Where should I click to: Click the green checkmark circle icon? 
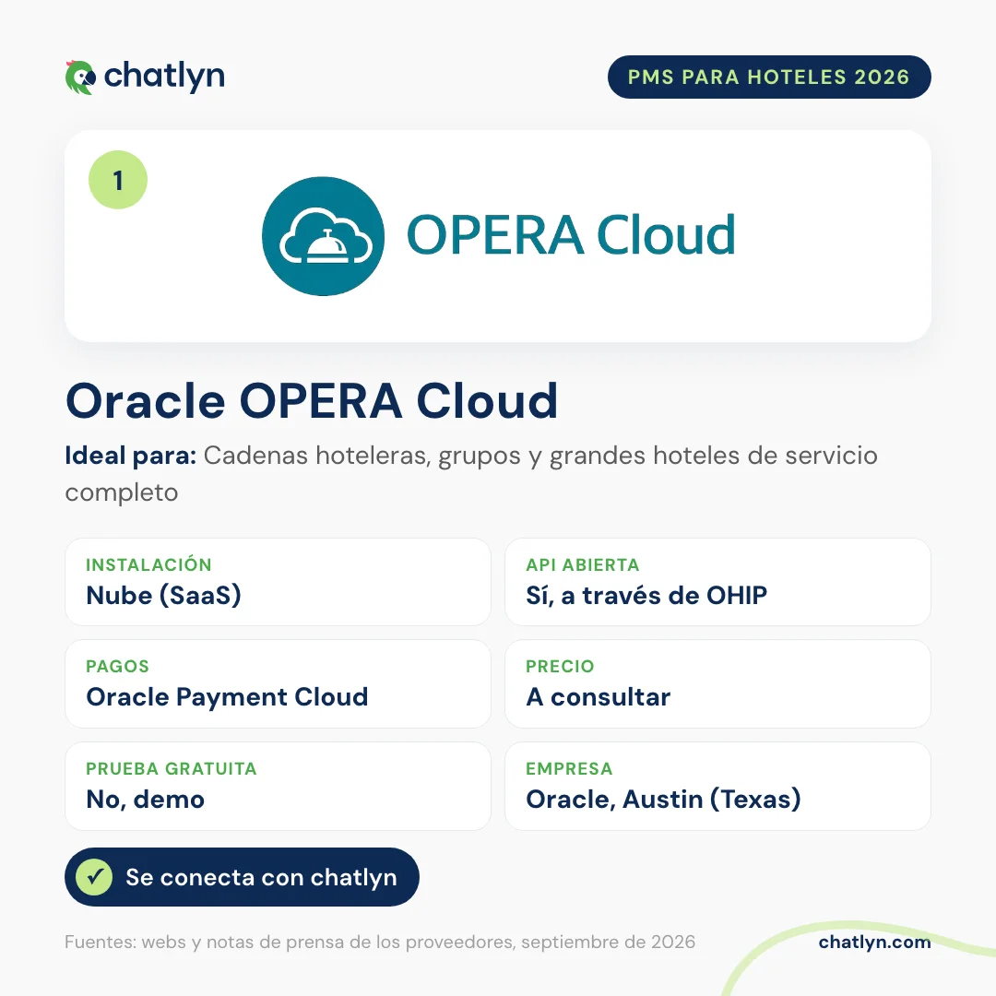(x=94, y=877)
